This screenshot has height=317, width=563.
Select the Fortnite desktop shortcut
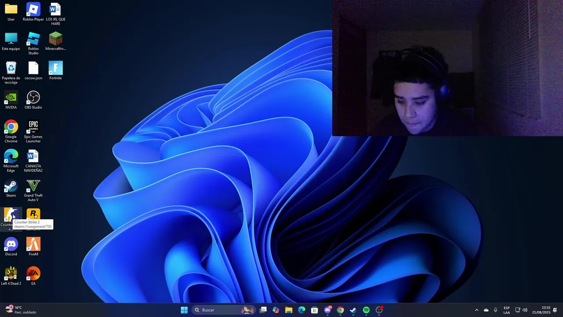click(55, 71)
